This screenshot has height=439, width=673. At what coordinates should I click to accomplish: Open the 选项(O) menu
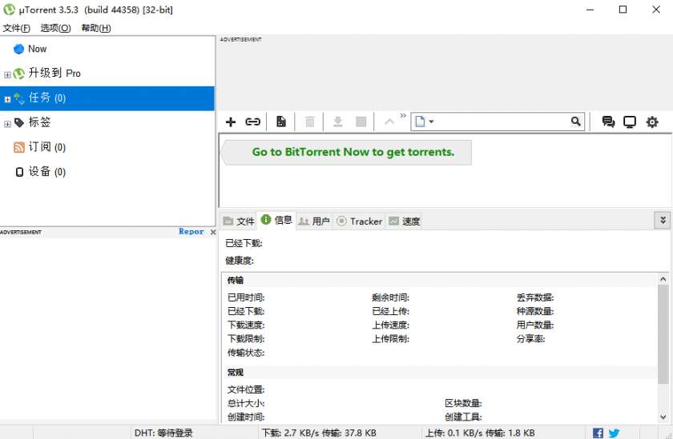coord(55,28)
